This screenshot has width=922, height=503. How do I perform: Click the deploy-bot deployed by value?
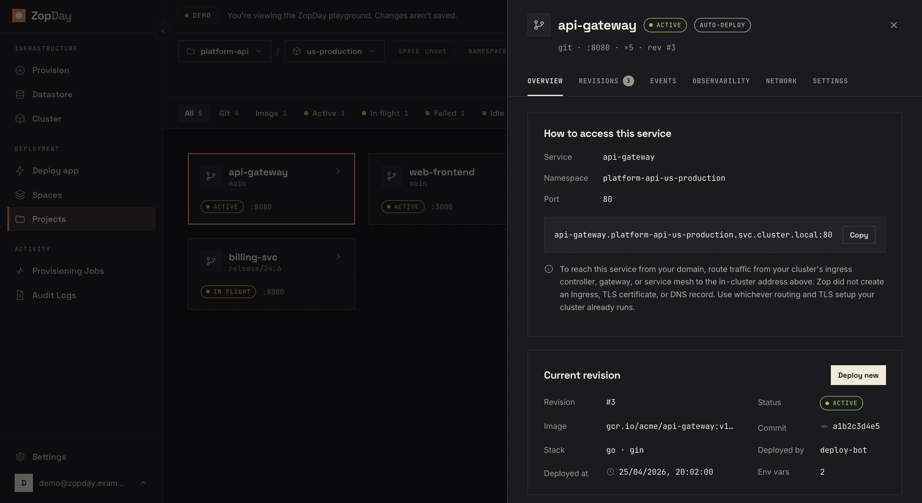[x=844, y=450]
